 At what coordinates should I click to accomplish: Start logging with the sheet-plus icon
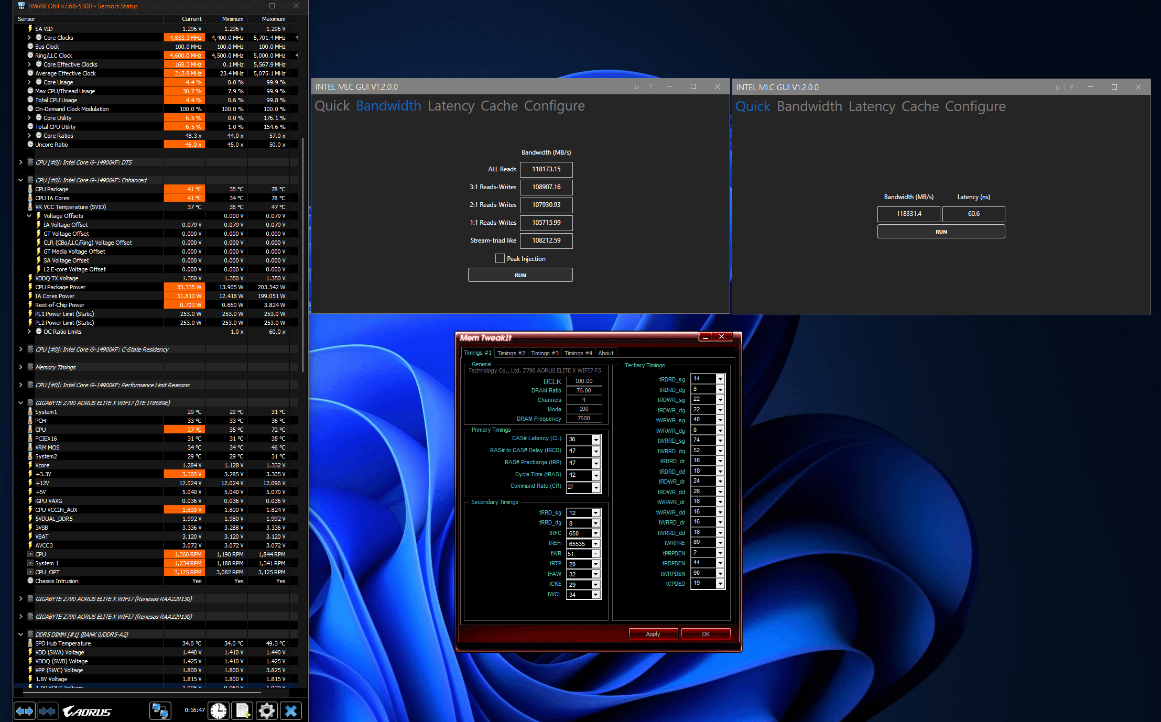click(x=243, y=711)
